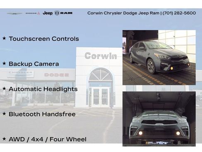
Task: Click the dealership name 'Corwin Chrysler Dodge Jeep Ram'
Action: tap(123, 13)
